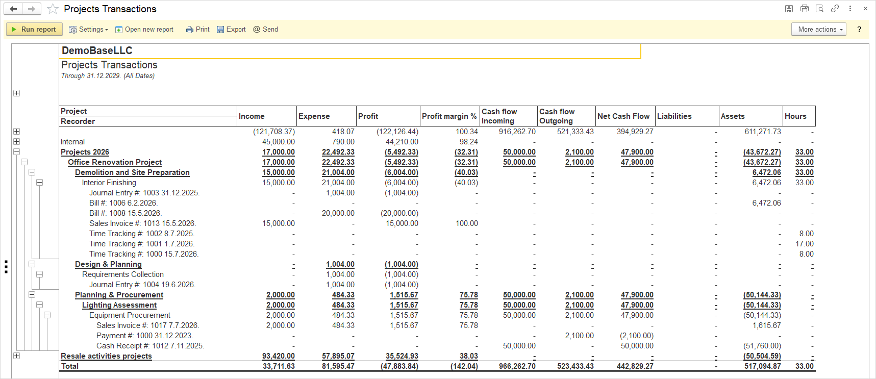Open the More actions dropdown
876x379 pixels.
click(819, 29)
